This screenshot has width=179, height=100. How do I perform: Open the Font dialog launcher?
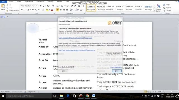coord(54,13)
